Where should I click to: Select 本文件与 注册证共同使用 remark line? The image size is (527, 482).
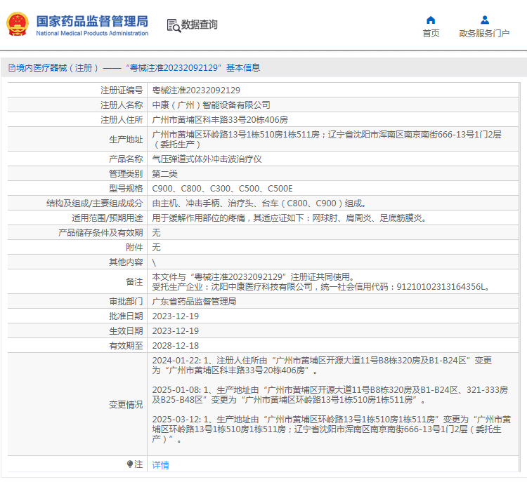click(x=254, y=277)
